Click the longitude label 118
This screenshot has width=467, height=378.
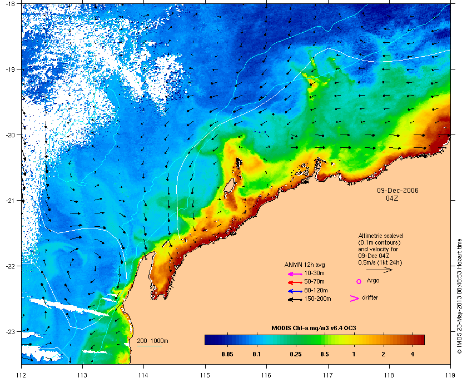[x=389, y=375]
